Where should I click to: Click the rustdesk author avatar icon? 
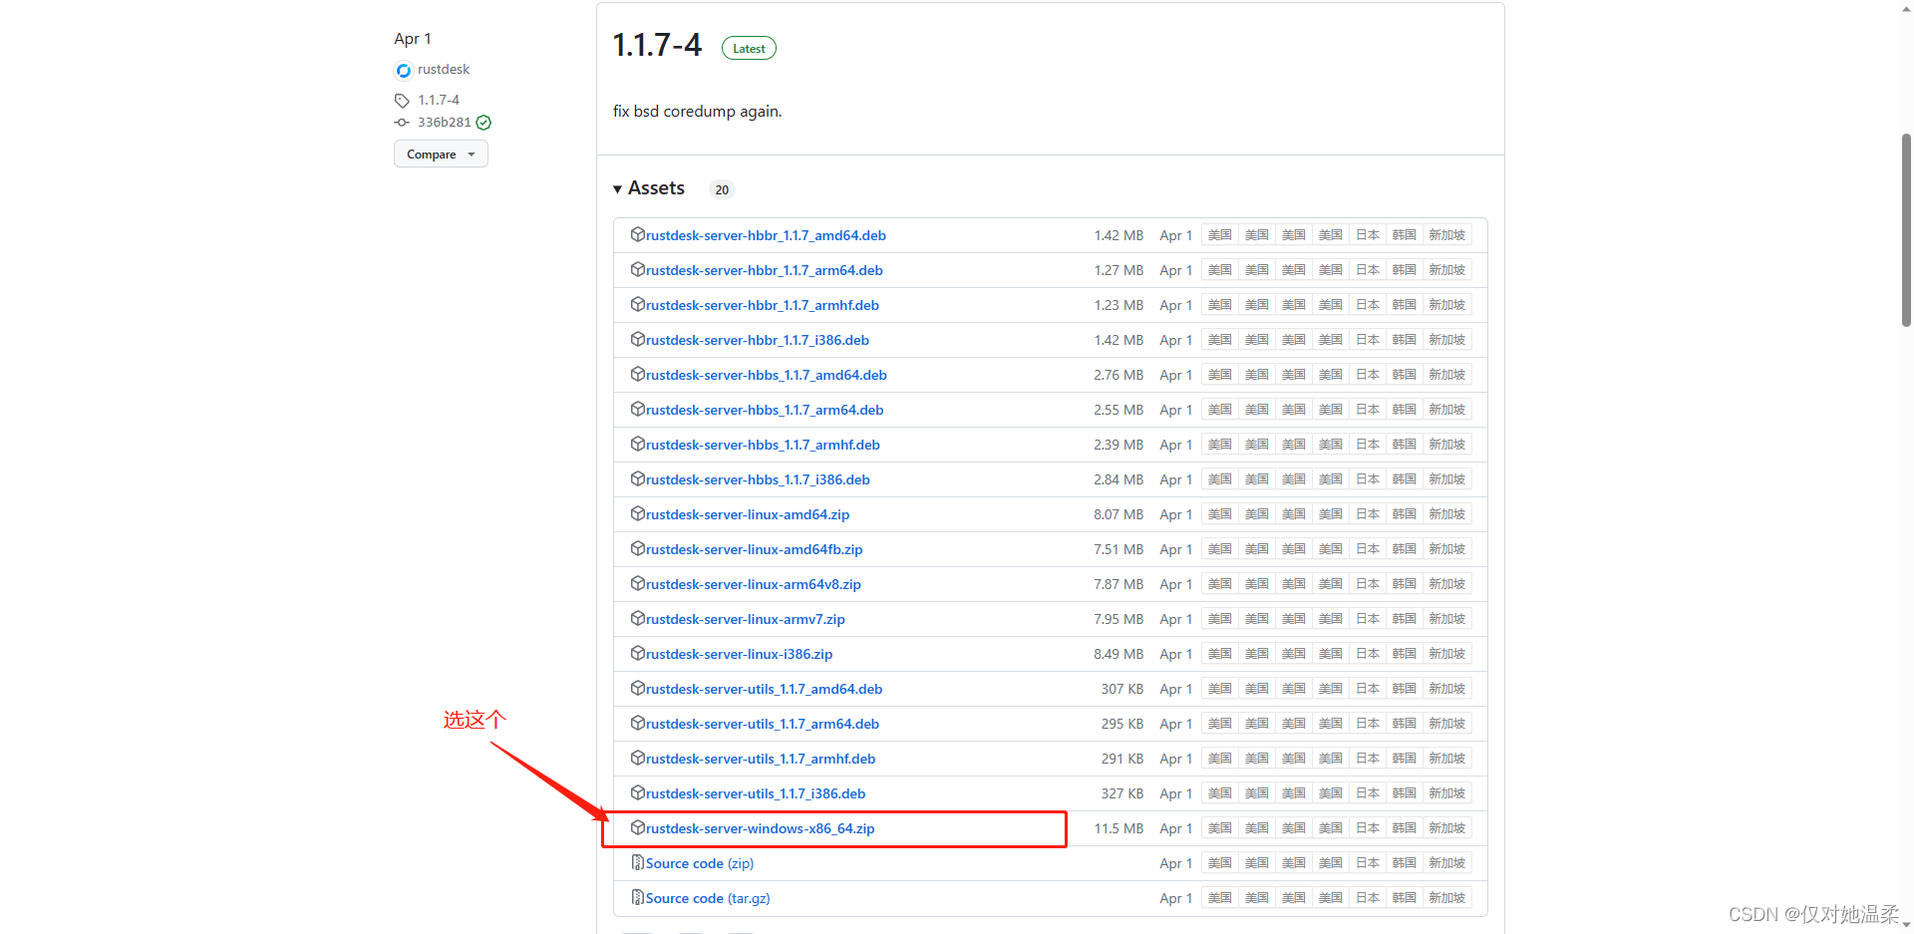403,70
